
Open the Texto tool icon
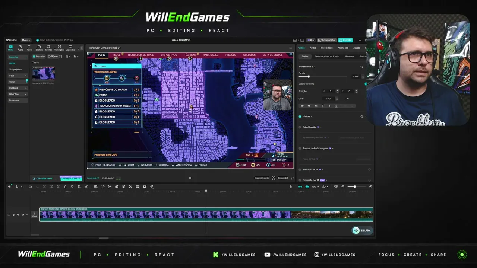(x=29, y=48)
